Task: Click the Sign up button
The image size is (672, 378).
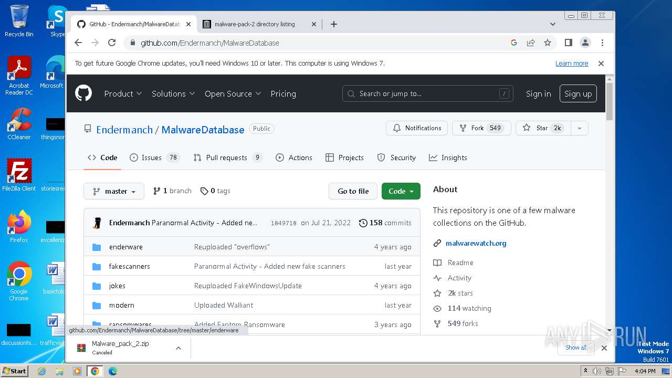Action: pos(578,93)
